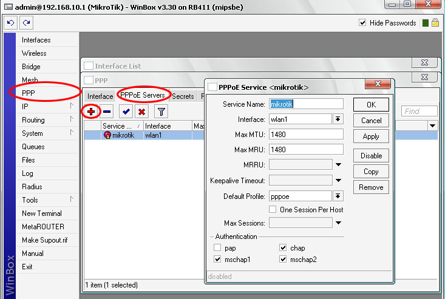Open the filter funnel icon

click(x=161, y=112)
